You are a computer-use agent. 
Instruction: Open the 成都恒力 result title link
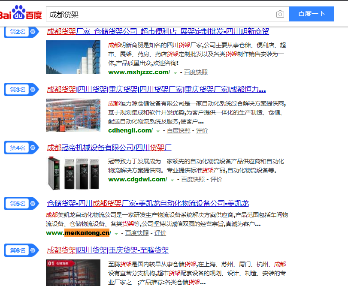click(x=156, y=90)
